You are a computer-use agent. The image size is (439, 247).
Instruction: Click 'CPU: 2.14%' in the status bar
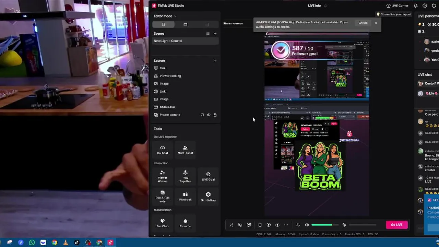pyautogui.click(x=264, y=234)
